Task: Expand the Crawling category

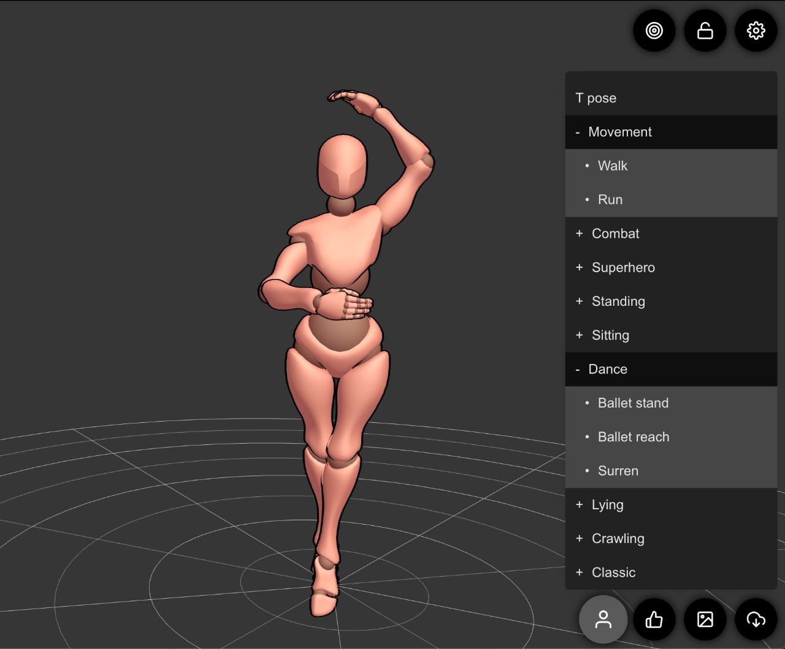Action: pos(671,539)
